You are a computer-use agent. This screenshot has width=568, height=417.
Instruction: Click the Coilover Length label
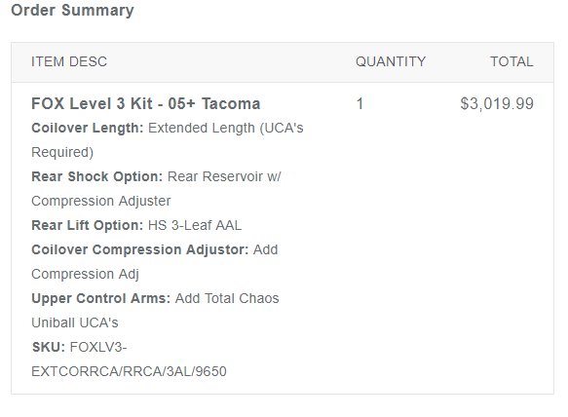pyautogui.click(x=88, y=128)
